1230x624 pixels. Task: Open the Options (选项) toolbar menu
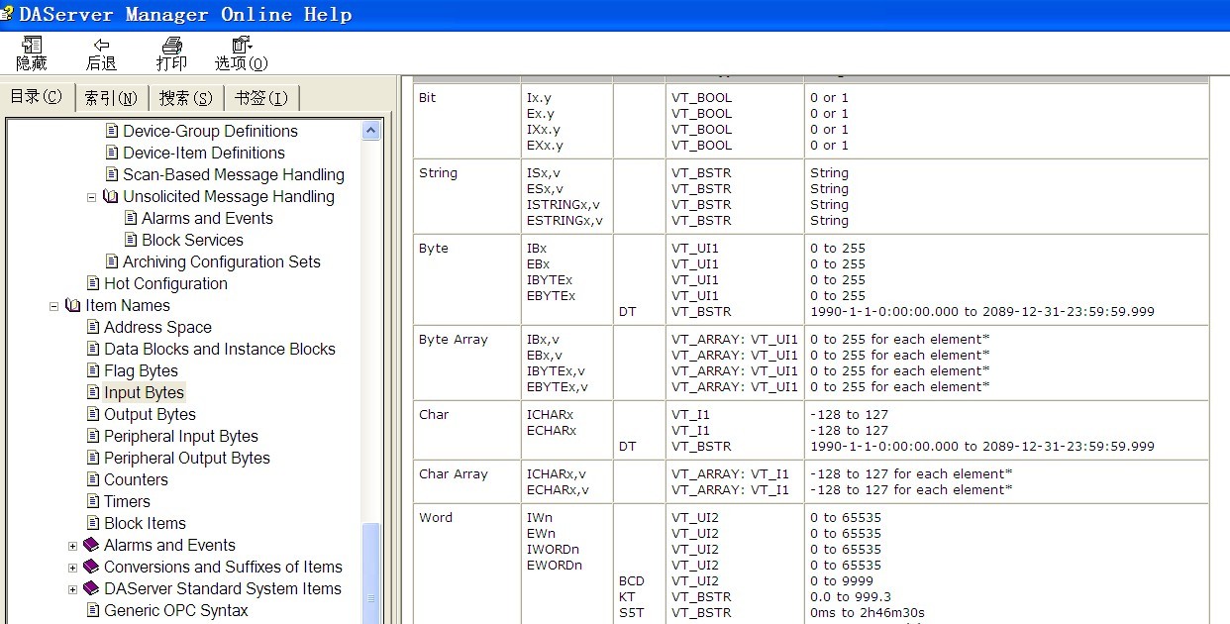pos(242,53)
